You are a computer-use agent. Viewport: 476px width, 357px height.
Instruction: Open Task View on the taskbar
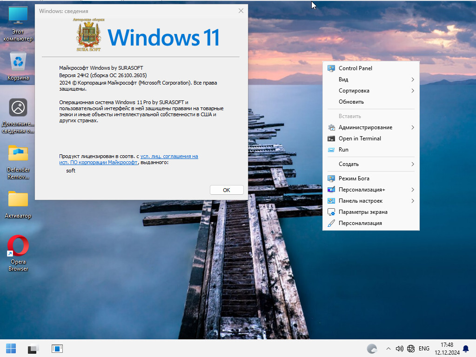point(34,349)
